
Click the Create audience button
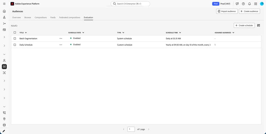(249, 11)
